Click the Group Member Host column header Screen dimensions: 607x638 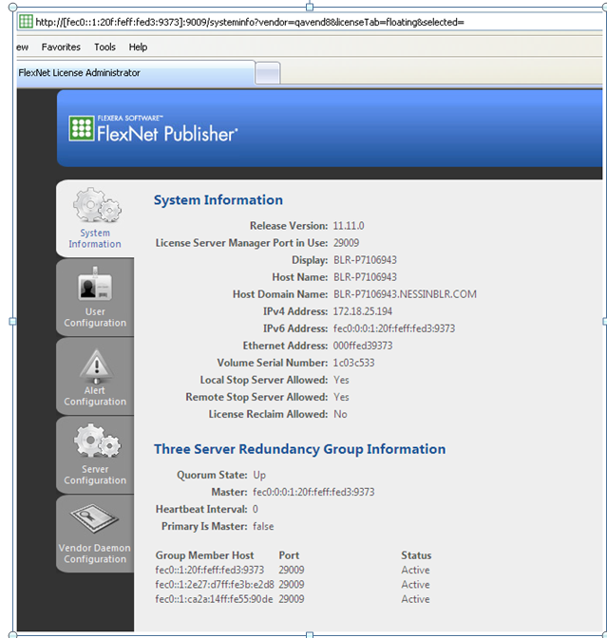click(x=204, y=555)
